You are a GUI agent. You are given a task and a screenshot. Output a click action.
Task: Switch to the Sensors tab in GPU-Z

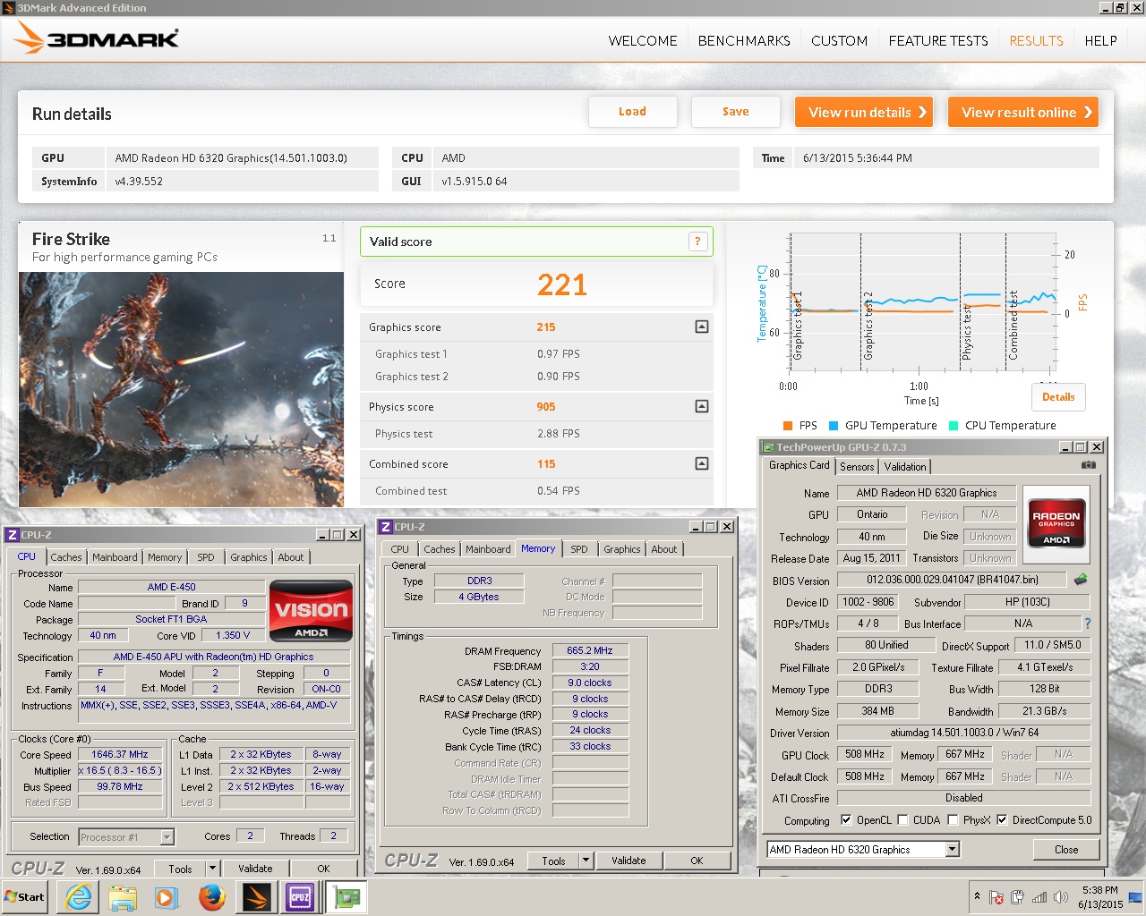coord(857,467)
